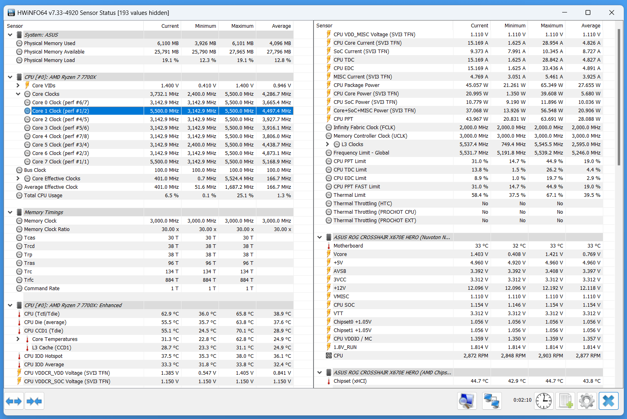Open sensor settings gear icon
Image resolution: width=627 pixels, height=419 pixels.
(587, 401)
